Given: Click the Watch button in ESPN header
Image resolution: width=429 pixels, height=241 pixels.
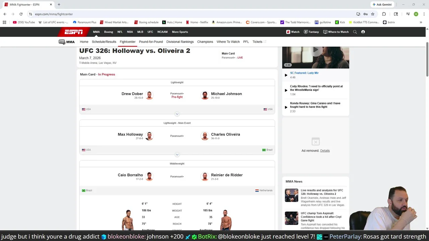Looking at the screenshot, I should (293, 32).
